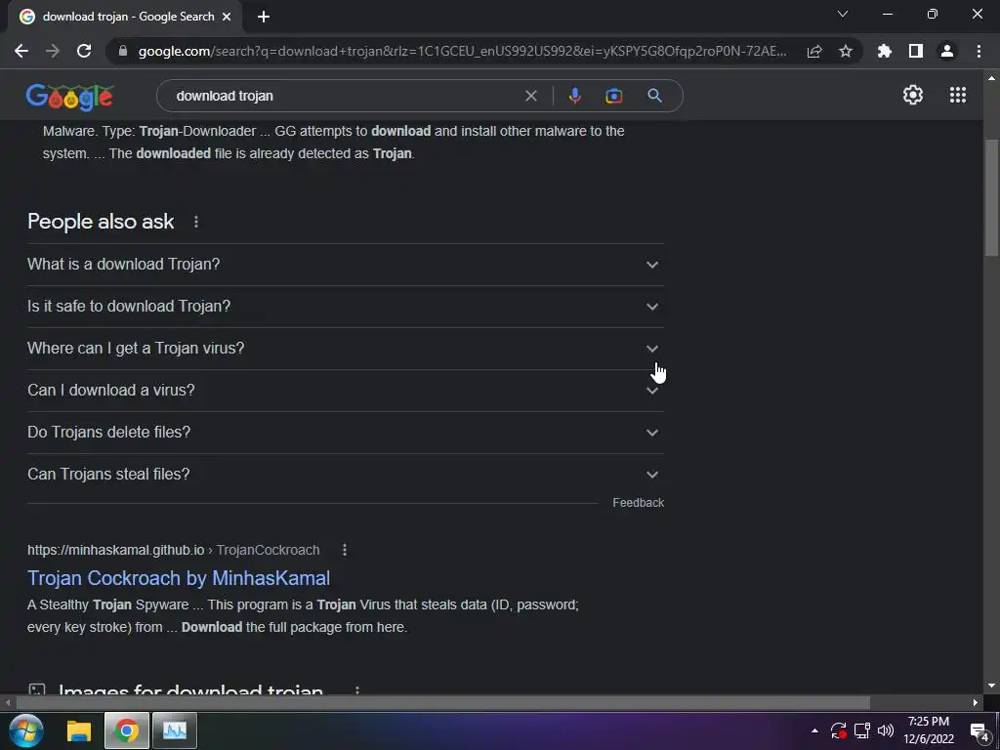The width and height of the screenshot is (1000, 750).
Task: View site info via the lock icon
Action: coord(123,51)
